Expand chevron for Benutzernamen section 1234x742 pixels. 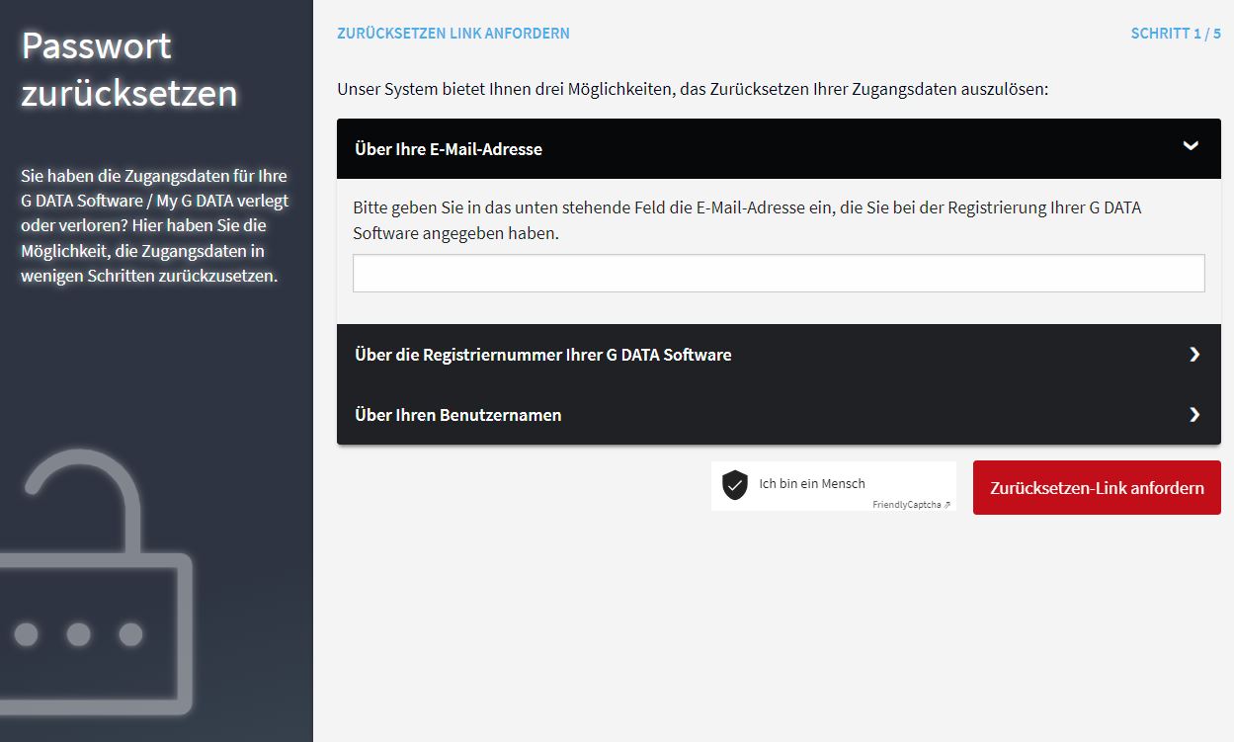(x=1194, y=415)
